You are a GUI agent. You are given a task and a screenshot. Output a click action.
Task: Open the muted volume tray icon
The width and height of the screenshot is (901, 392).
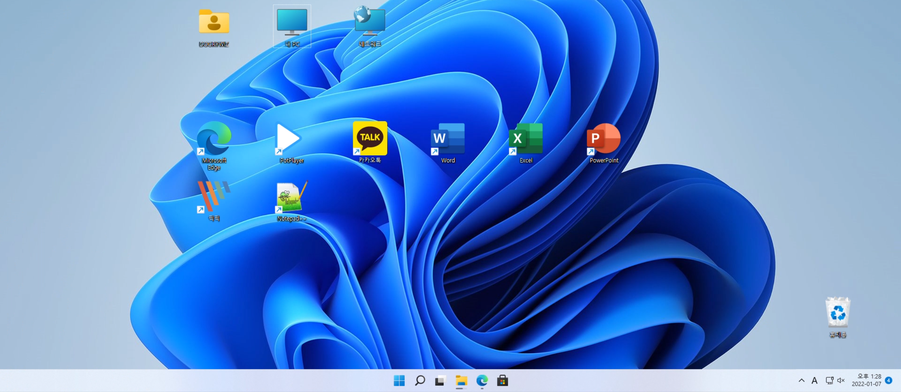[841, 381]
